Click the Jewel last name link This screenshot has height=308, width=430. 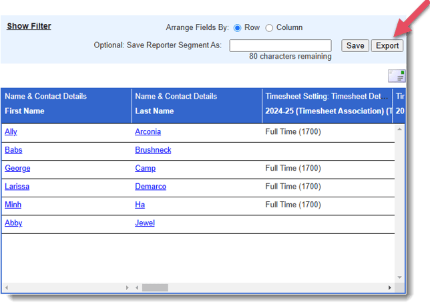[144, 223]
